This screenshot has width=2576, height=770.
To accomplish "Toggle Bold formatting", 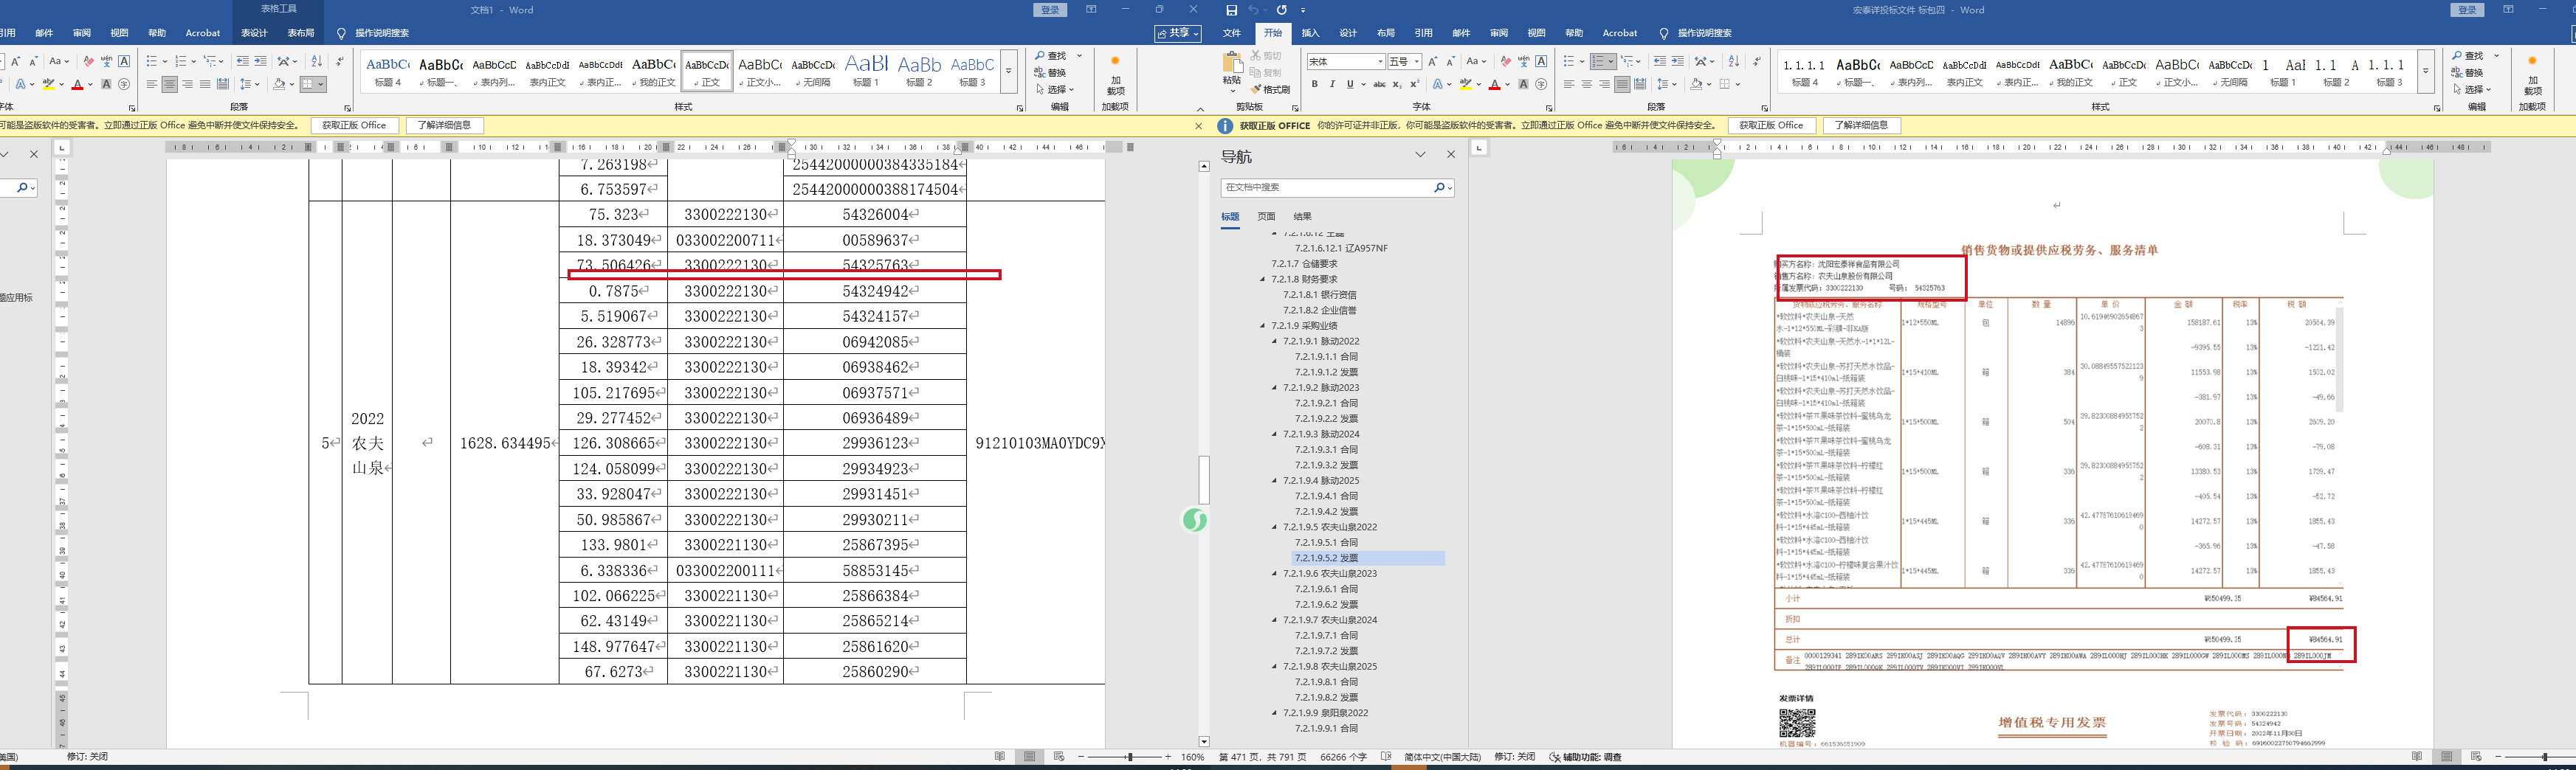I will (1315, 85).
